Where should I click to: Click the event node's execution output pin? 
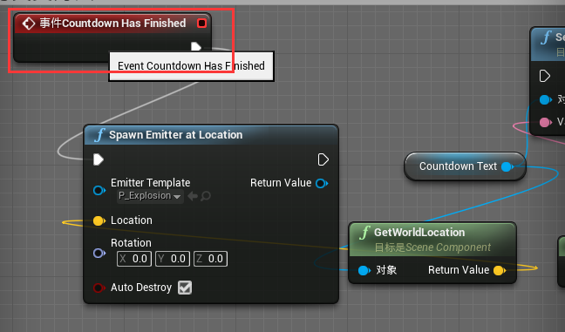pyautogui.click(x=196, y=46)
